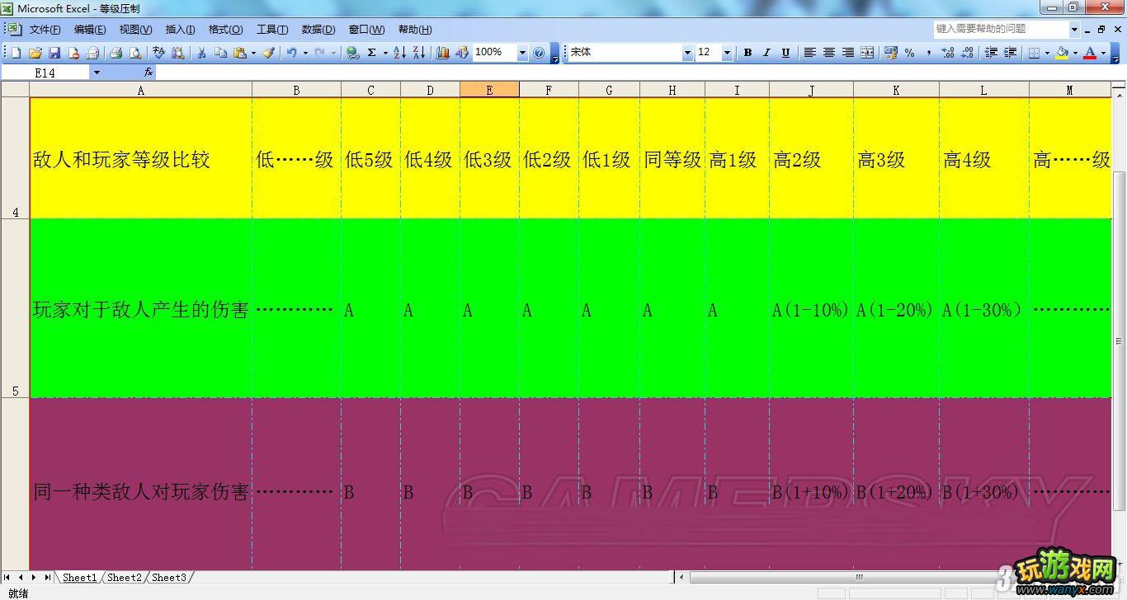Launch the Chart Wizard
Image resolution: width=1127 pixels, height=600 pixels.
click(443, 53)
